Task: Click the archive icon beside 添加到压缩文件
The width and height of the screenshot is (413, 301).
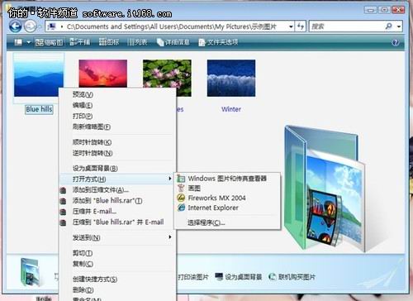Action: pos(64,190)
